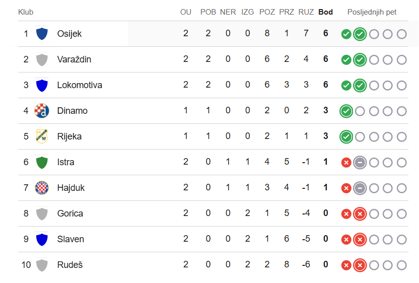Open the Lokomotiva club link
Screen dimensions: 419x283
[x=80, y=85]
